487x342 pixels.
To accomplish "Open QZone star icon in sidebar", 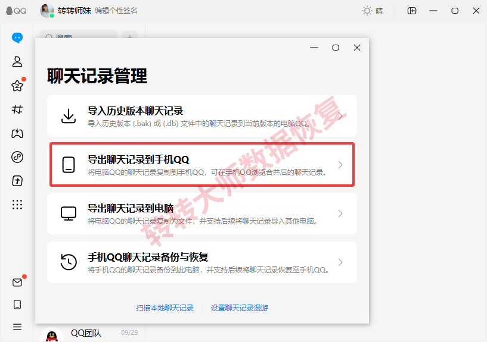I will pos(17,86).
